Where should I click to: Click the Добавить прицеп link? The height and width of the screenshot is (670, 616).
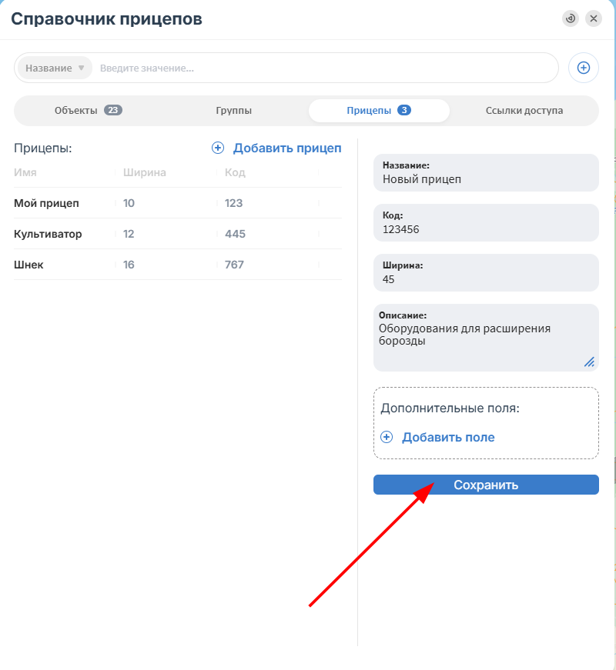pos(287,148)
